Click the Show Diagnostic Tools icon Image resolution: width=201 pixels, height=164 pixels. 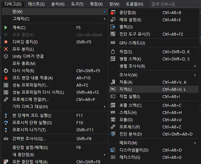(113, 34)
